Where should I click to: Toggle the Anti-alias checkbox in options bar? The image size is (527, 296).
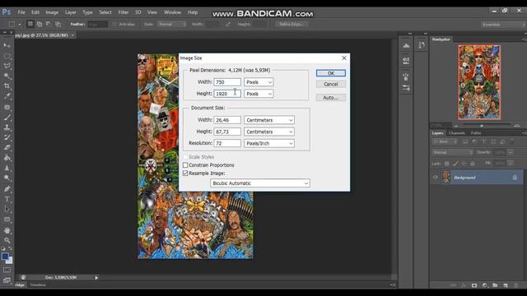click(114, 24)
